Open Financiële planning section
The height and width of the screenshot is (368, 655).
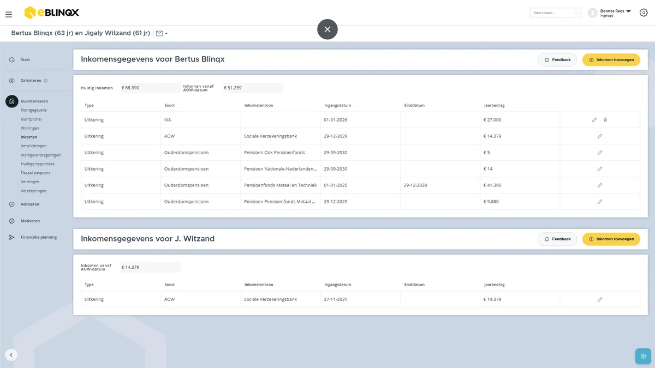38,237
